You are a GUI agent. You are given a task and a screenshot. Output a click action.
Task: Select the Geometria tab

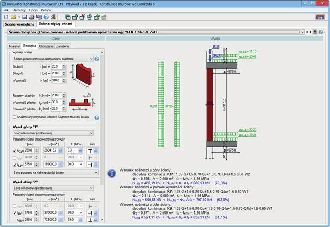pos(30,46)
